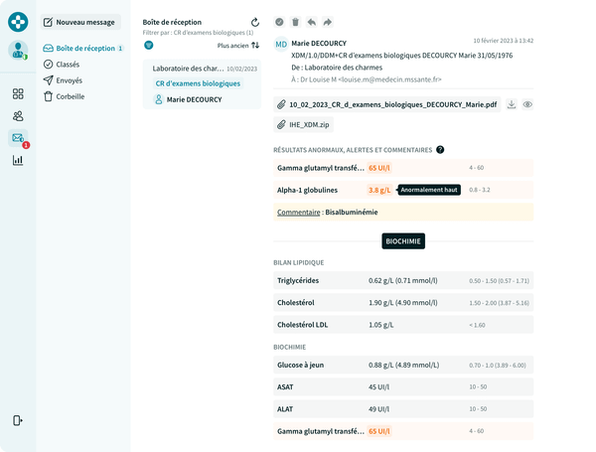The image size is (596, 452).
Task: Click the logout door icon
Action: point(18,420)
